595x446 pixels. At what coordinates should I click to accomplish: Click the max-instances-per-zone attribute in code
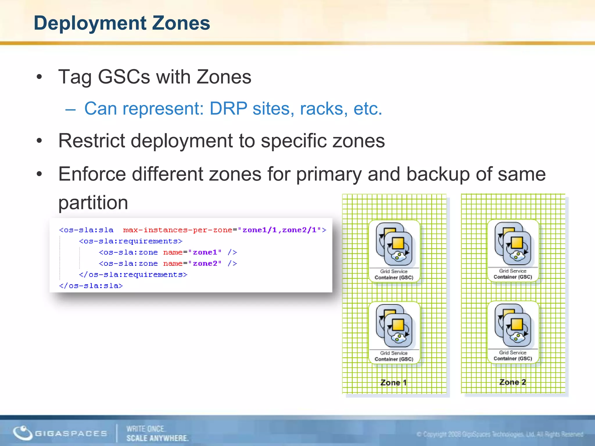[x=178, y=230]
